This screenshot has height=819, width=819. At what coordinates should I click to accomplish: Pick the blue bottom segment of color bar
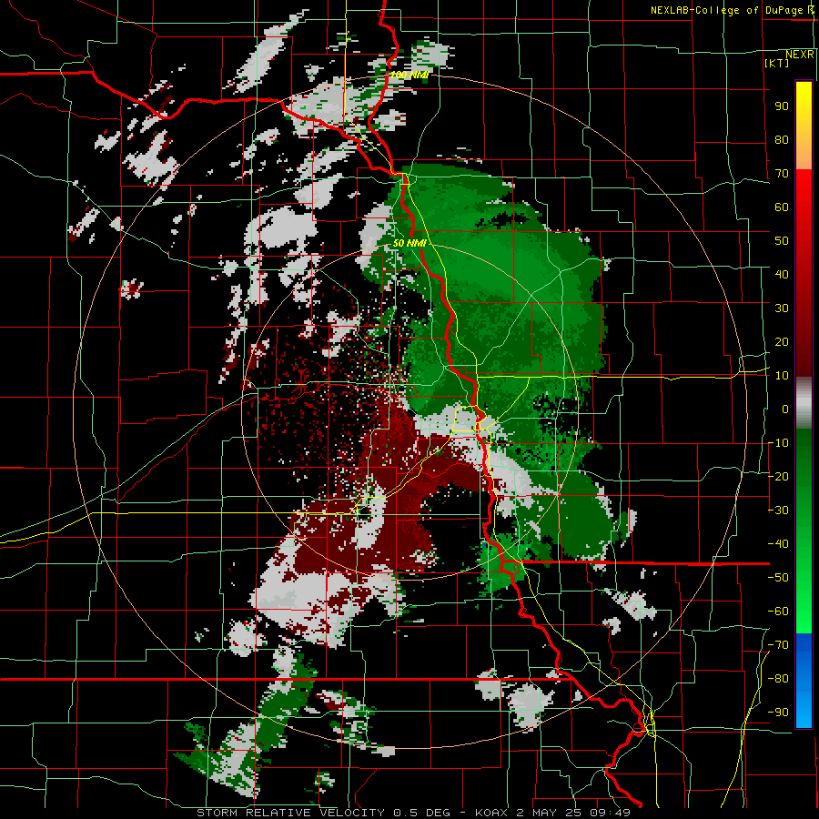(804, 680)
